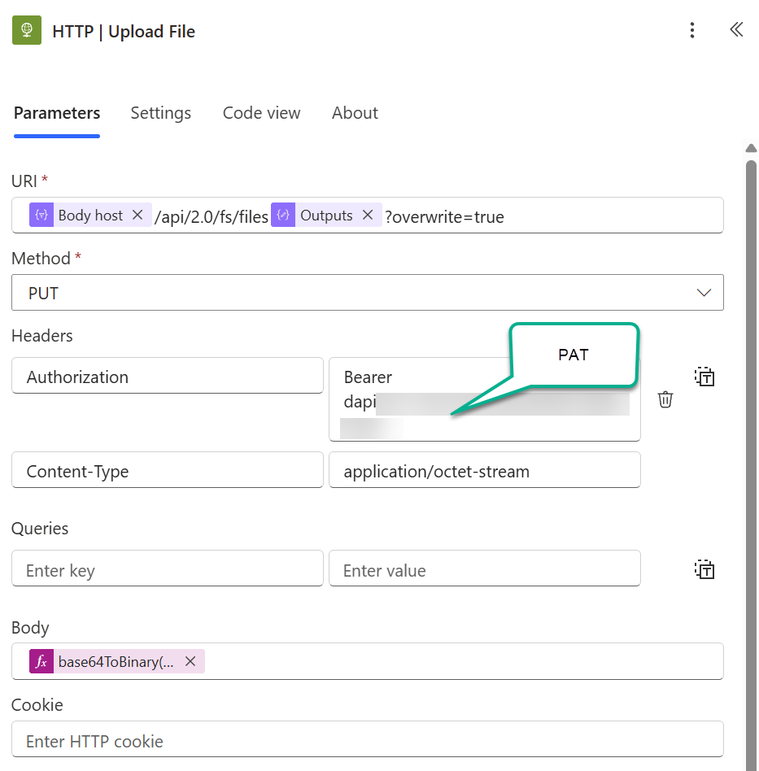Click the Queries Enter key field
759x771 pixels.
click(x=168, y=568)
